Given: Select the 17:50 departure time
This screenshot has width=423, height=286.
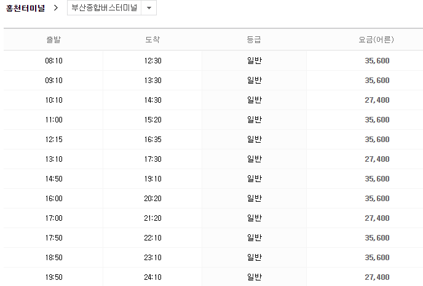Looking at the screenshot, I should tap(53, 238).
